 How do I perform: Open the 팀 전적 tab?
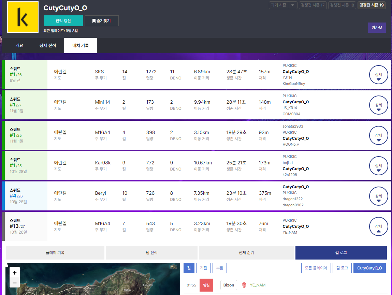[x=151, y=253]
